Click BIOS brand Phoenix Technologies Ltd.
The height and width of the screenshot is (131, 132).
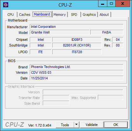tap(77, 67)
